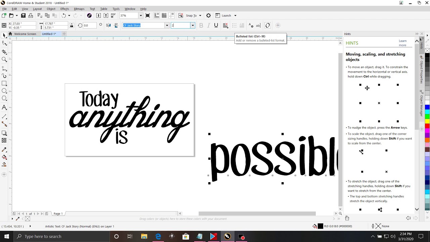Add a new document tab
This screenshot has height=242, width=430.
click(x=64, y=34)
